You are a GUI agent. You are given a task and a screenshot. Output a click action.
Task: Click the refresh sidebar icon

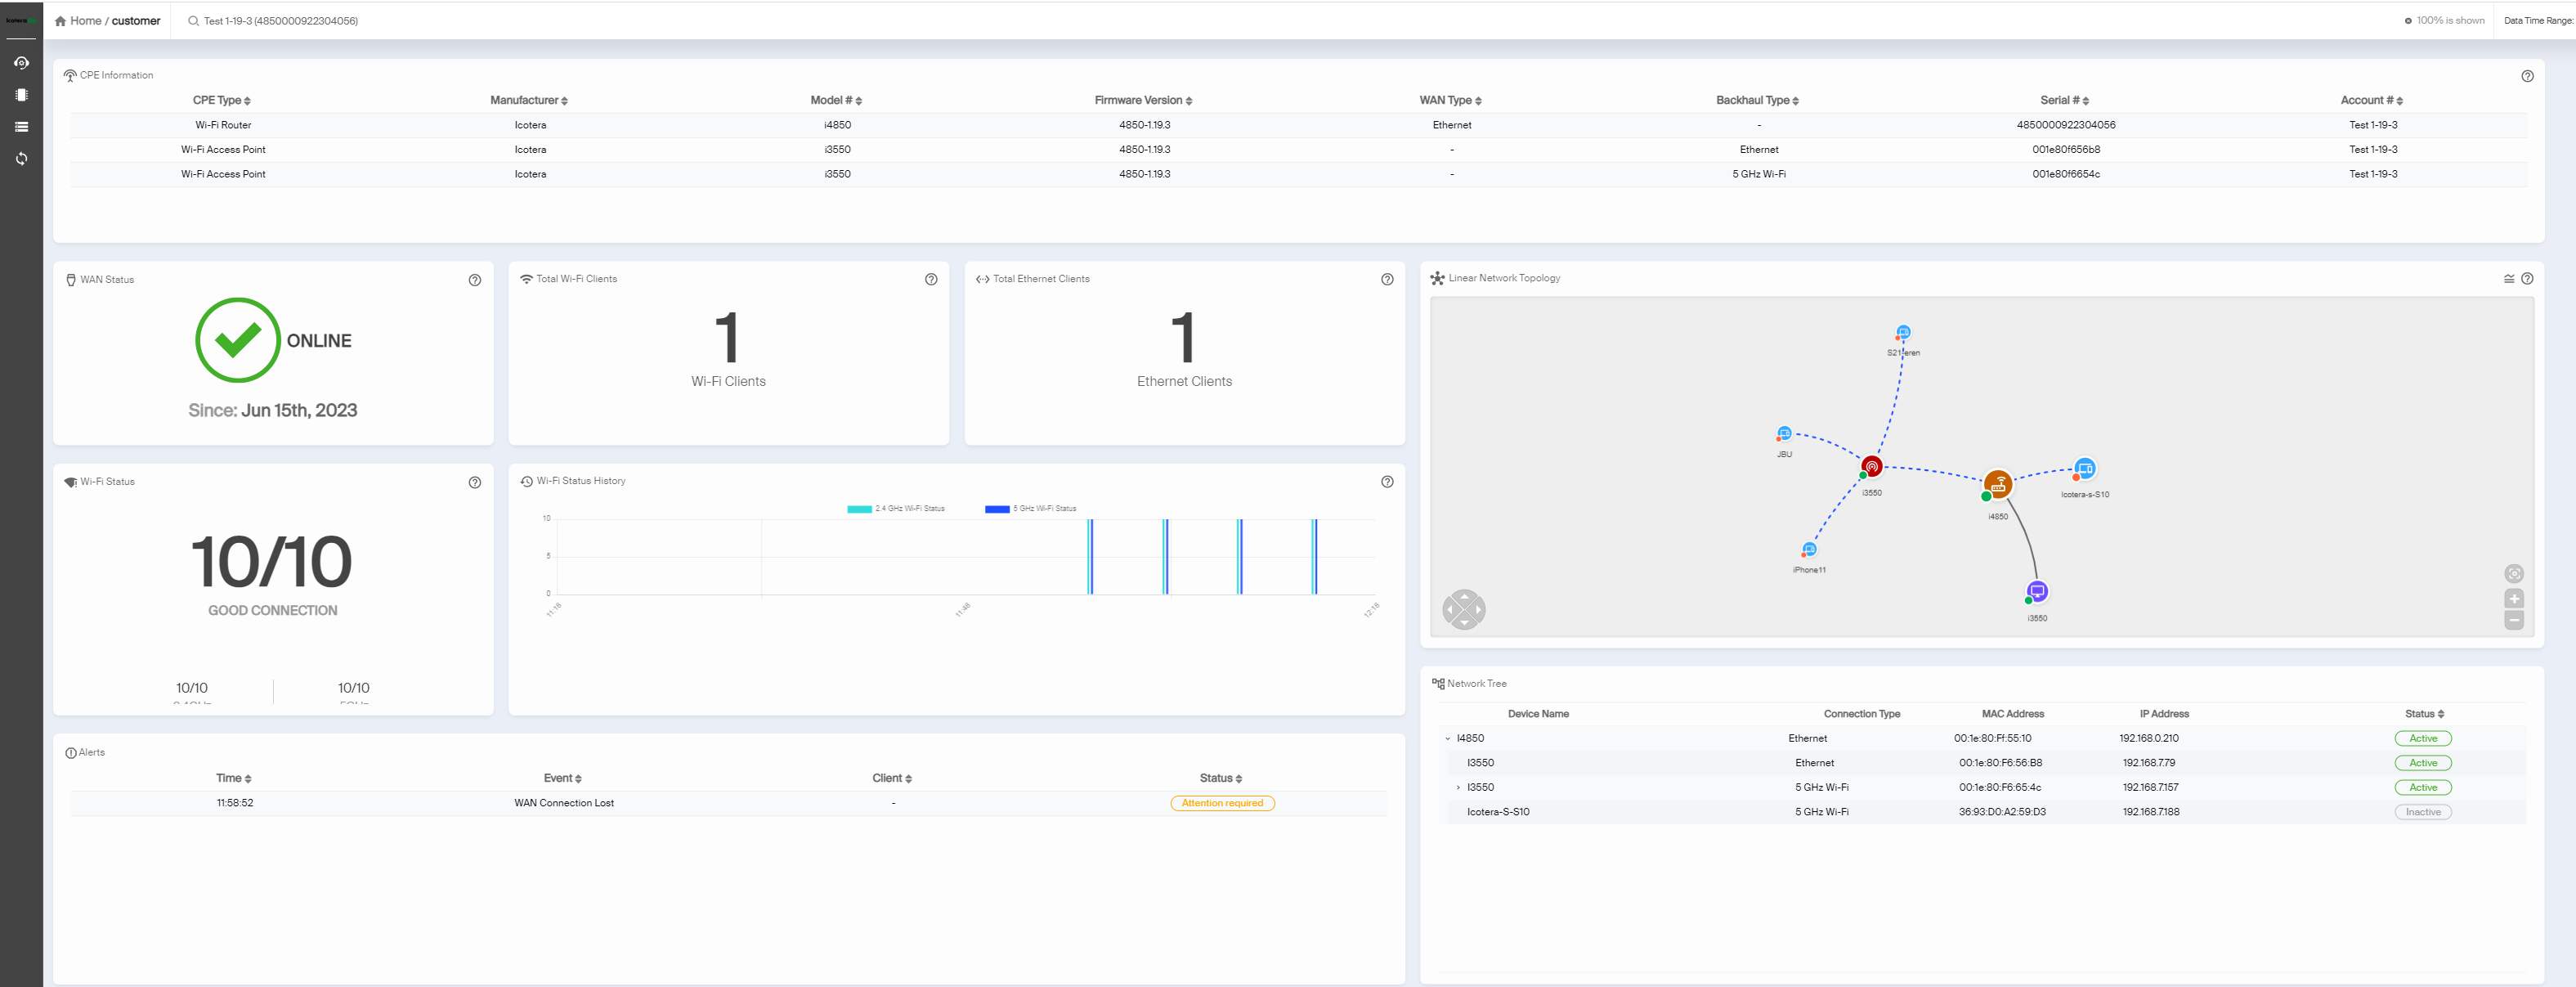(21, 158)
